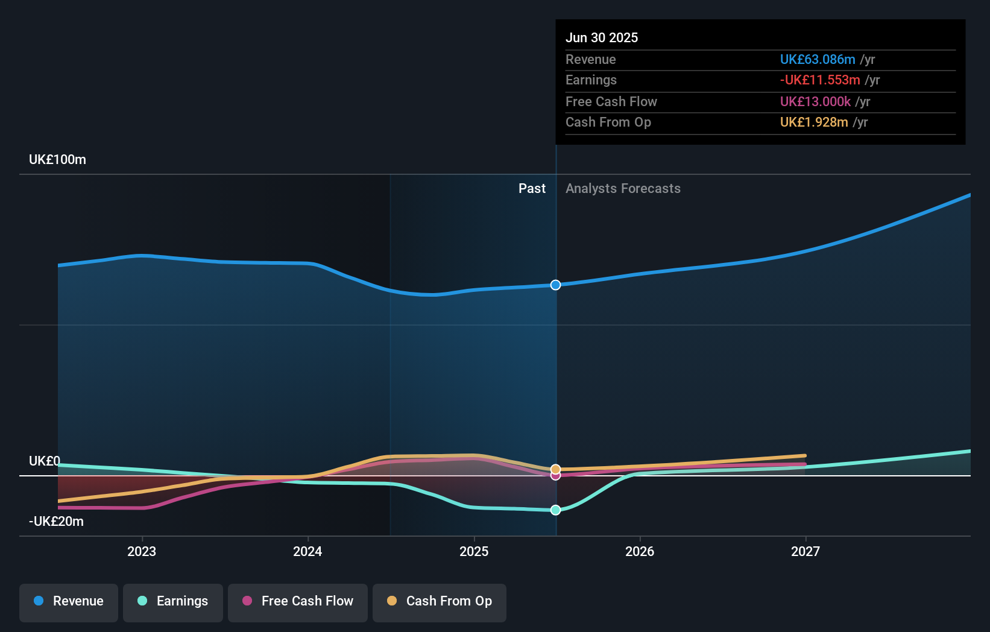Click the Jun 30 2025 tooltip date

pos(601,37)
